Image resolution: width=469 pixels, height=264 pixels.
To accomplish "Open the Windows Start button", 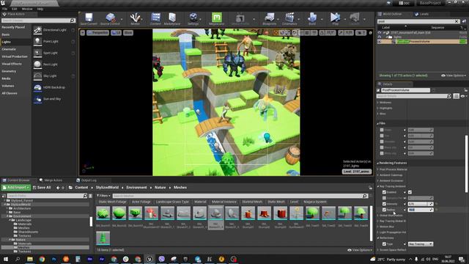I will point(6,259).
